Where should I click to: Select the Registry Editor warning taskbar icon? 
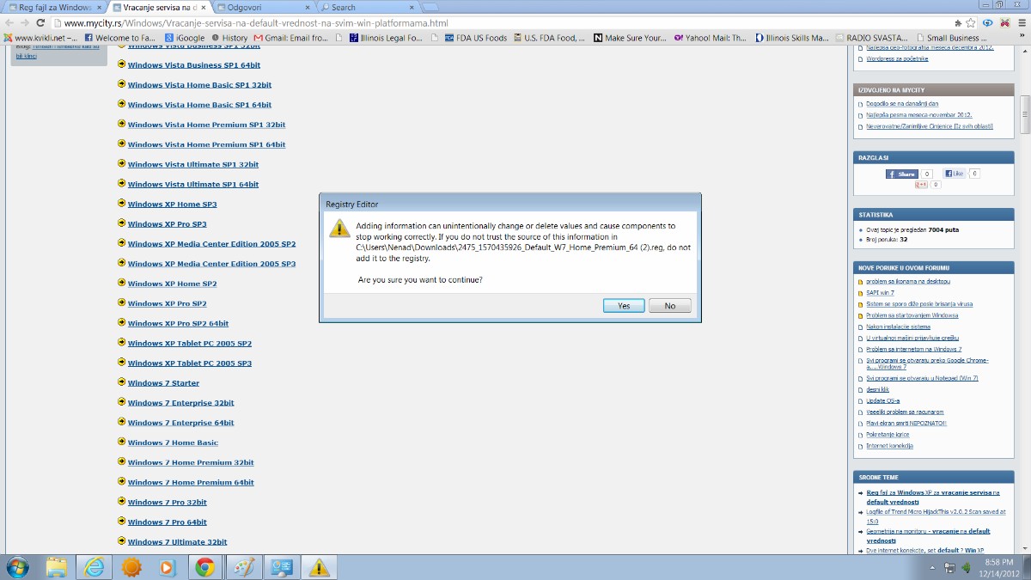(x=319, y=567)
